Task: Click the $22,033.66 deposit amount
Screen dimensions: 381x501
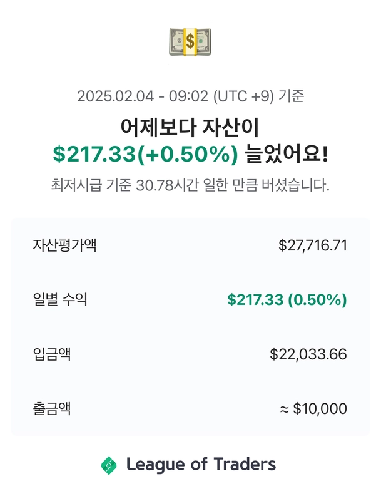Action: coord(308,354)
